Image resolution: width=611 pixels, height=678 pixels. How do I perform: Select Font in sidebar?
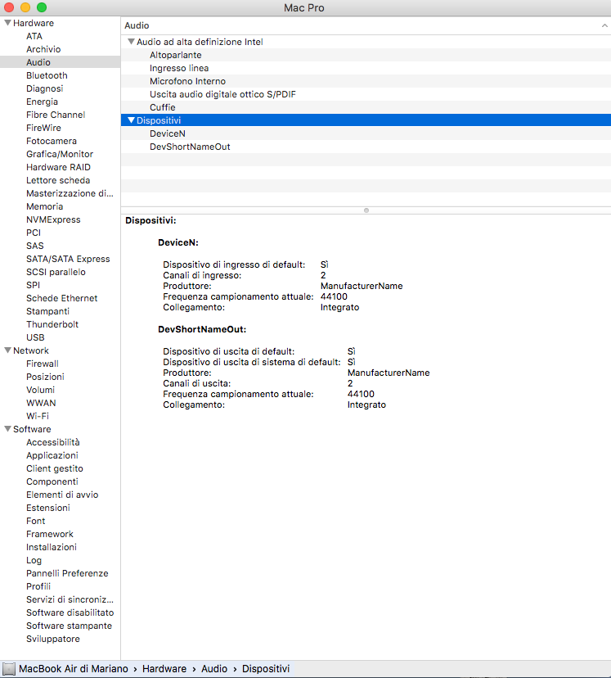(x=35, y=521)
